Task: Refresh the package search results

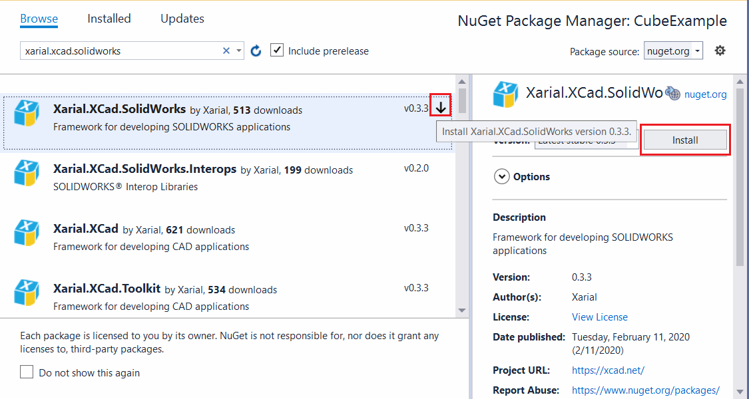Action: pyautogui.click(x=256, y=51)
